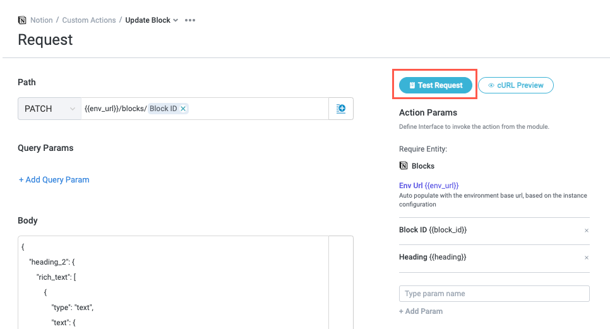Click the "rich_text" line in the Body
The height and width of the screenshot is (329, 610).
[x=56, y=277]
